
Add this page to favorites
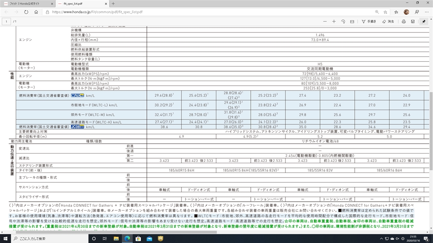pos(386,12)
